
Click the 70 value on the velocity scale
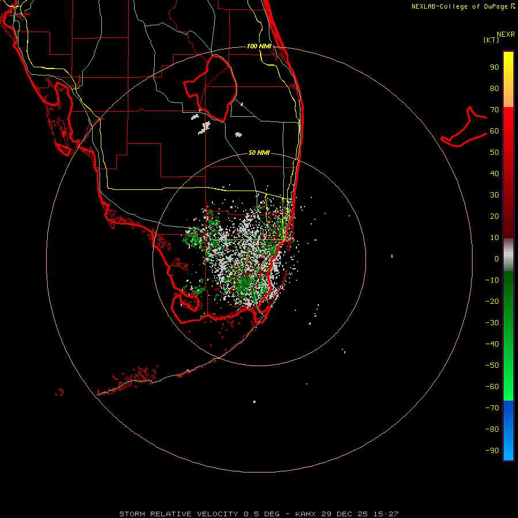pyautogui.click(x=494, y=110)
